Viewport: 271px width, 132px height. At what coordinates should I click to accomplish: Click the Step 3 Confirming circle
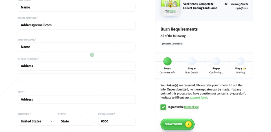(216, 61)
